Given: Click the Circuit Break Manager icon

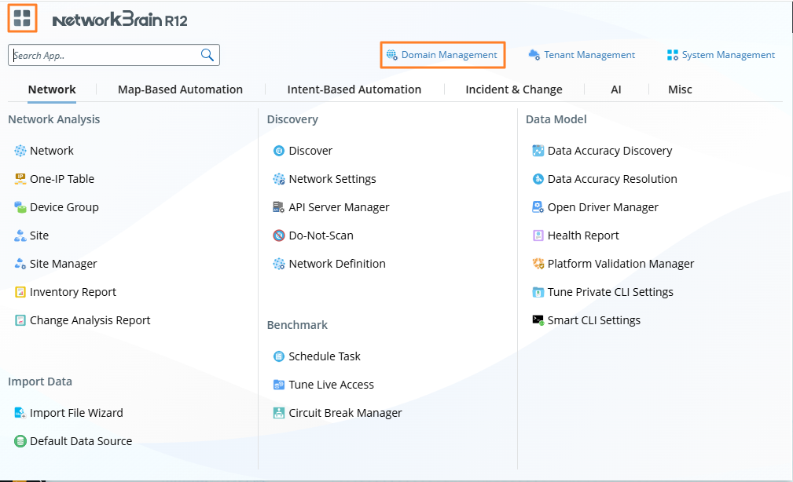Looking at the screenshot, I should (279, 413).
